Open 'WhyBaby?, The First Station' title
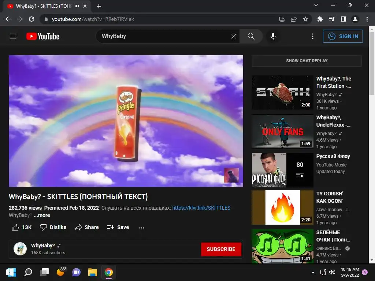The width and height of the screenshot is (375, 281). pyautogui.click(x=334, y=82)
